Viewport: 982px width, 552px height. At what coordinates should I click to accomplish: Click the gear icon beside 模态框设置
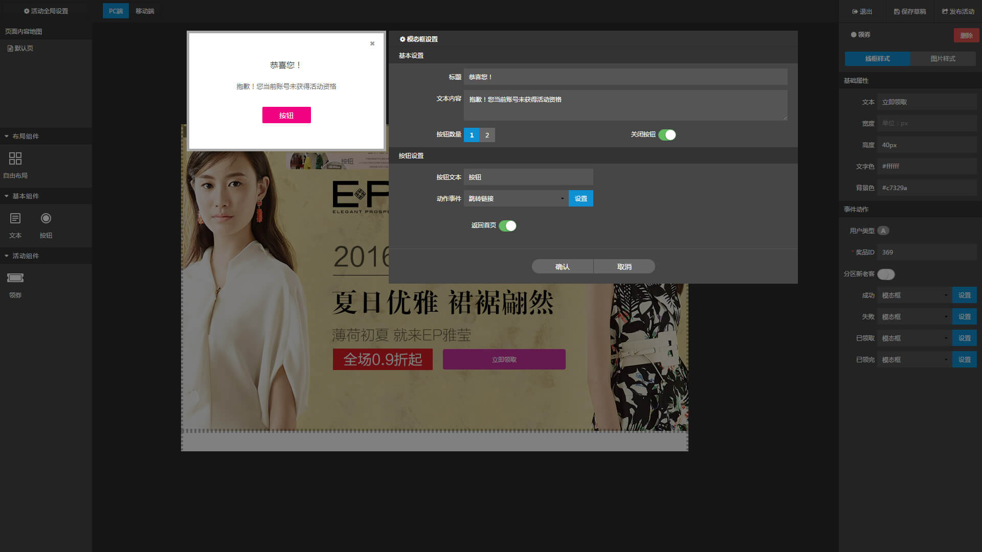(403, 39)
